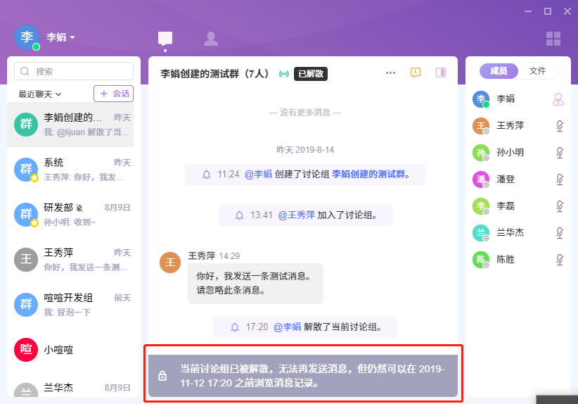Open the 喧喧开发组 conversation
Image resolution: width=578 pixels, height=404 pixels.
(74, 304)
